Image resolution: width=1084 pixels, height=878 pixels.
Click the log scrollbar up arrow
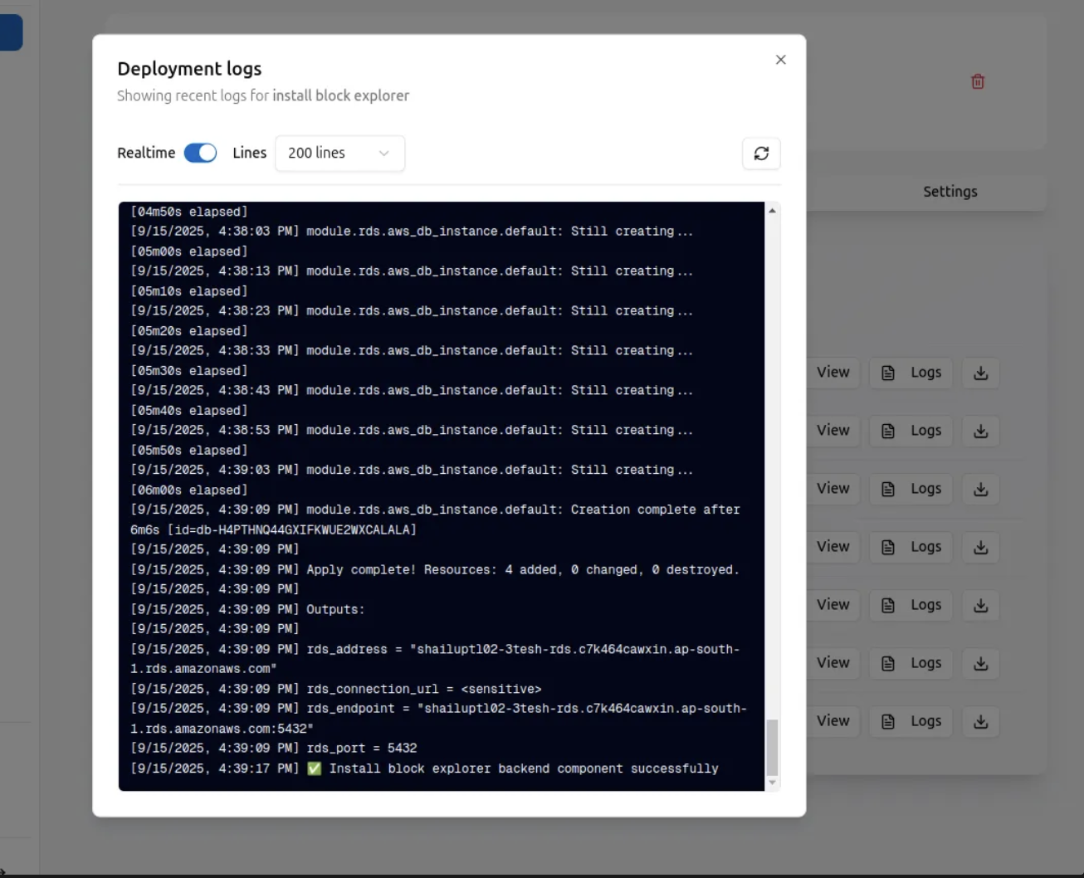(772, 211)
